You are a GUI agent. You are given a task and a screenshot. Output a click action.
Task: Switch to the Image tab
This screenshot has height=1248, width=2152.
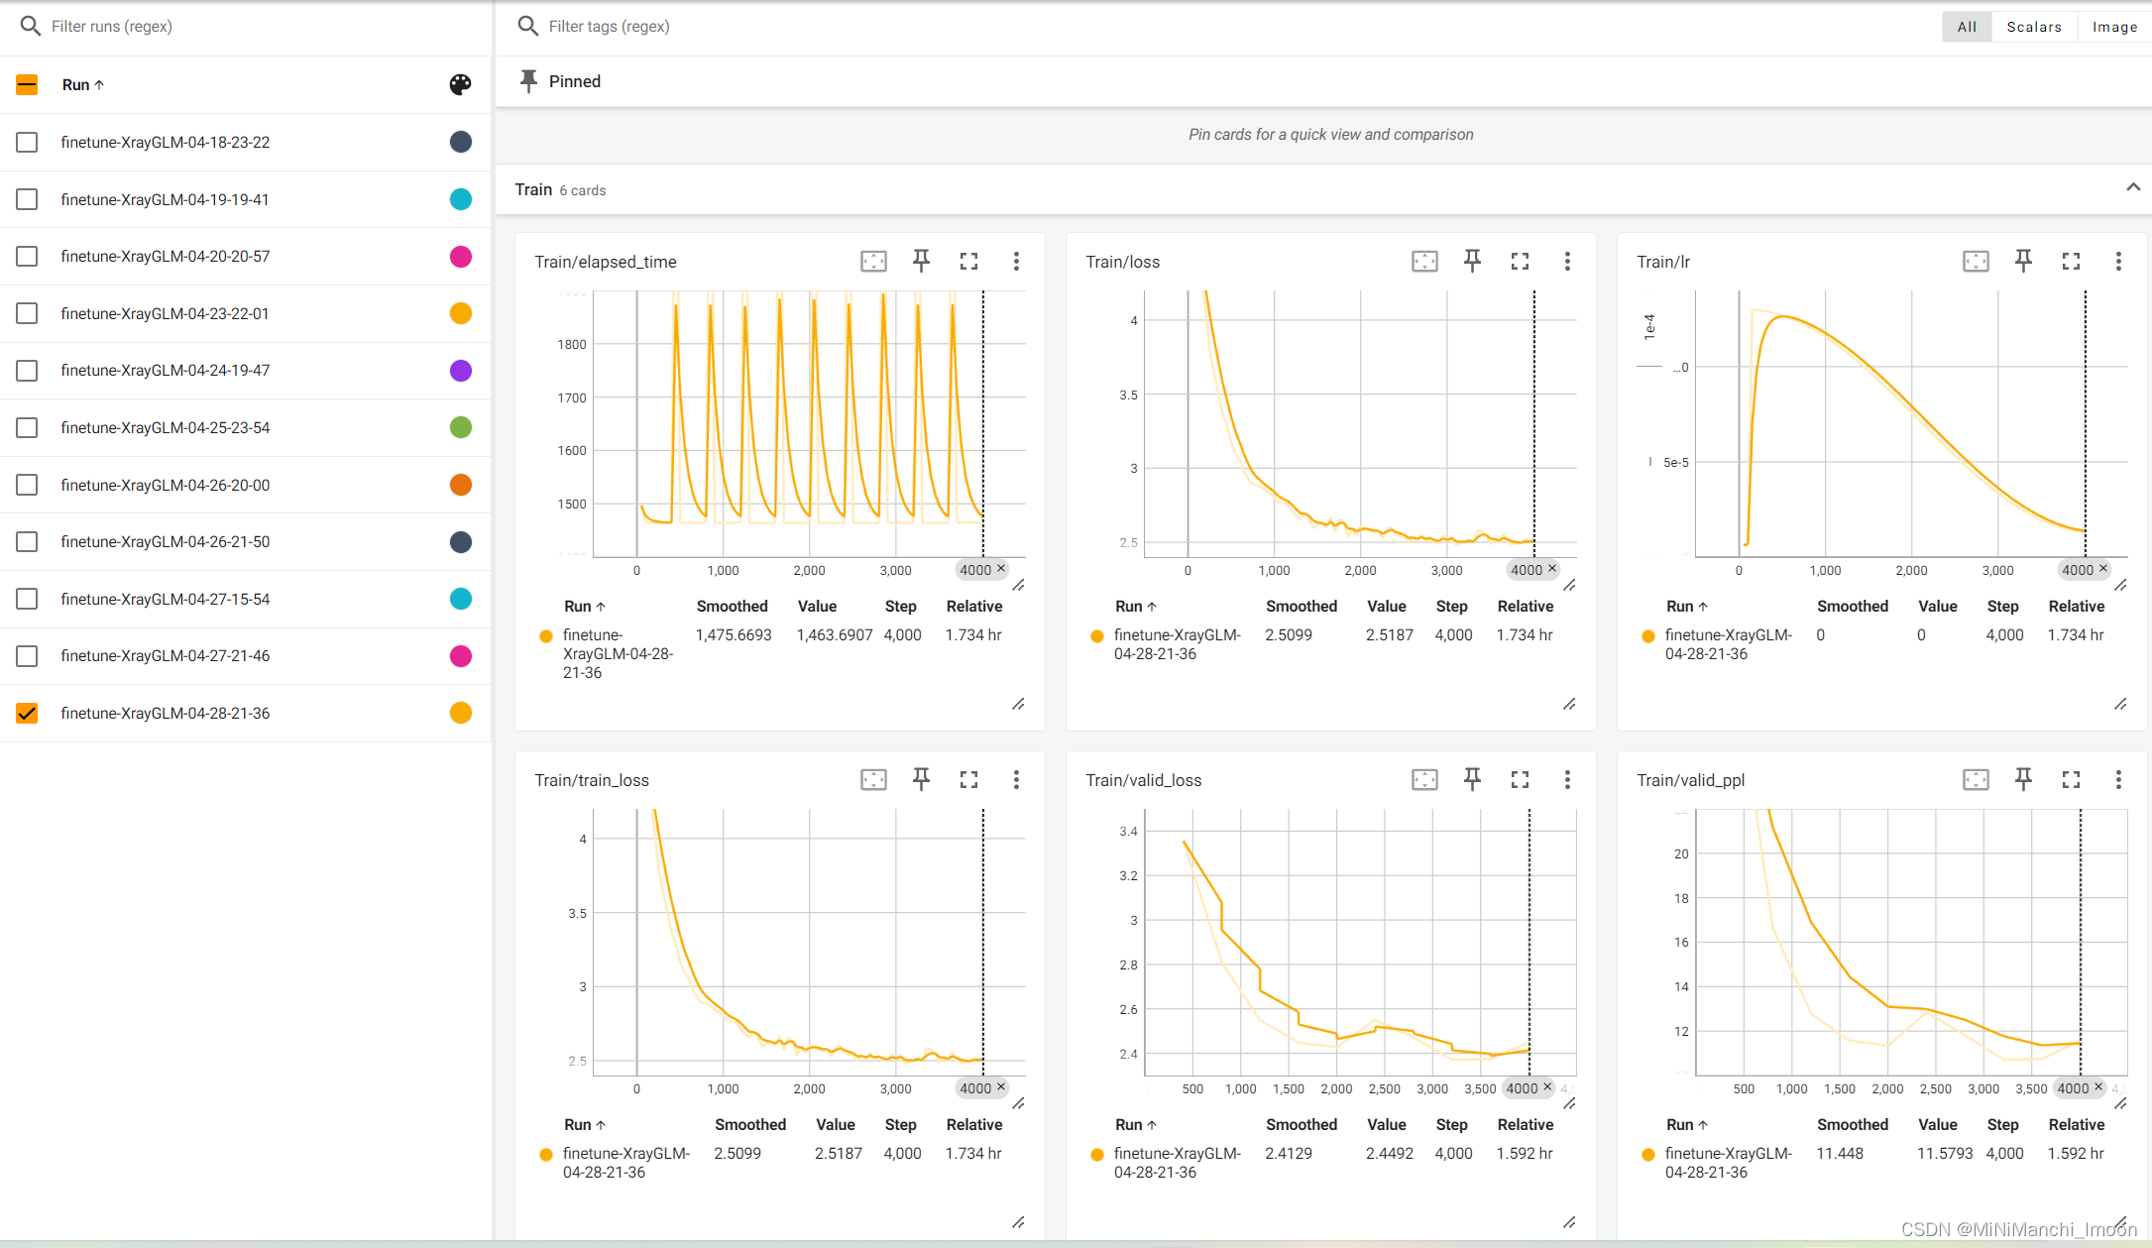pyautogui.click(x=2113, y=27)
